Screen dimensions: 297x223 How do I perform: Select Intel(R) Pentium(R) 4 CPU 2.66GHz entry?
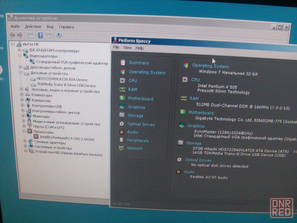pos(67,138)
